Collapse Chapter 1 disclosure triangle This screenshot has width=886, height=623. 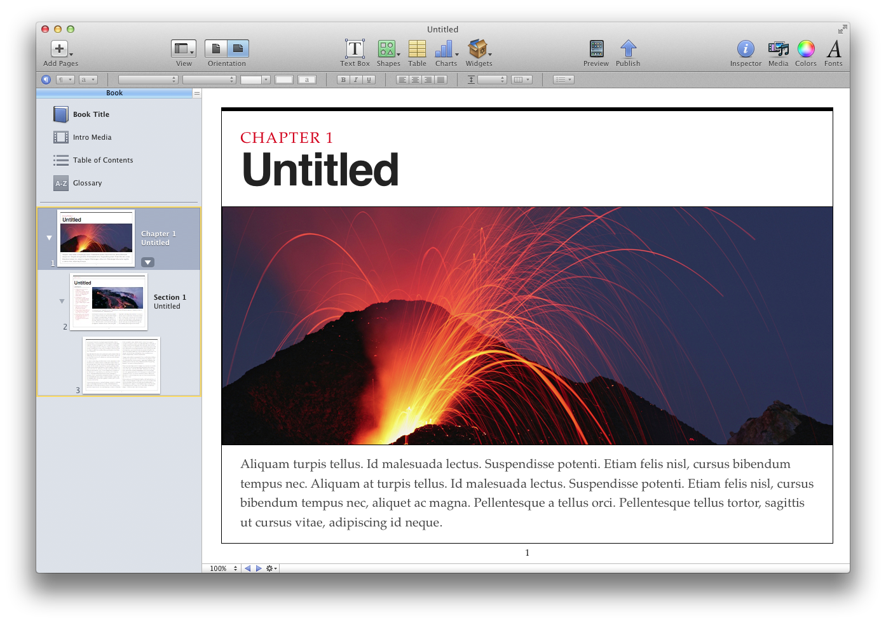(x=49, y=238)
